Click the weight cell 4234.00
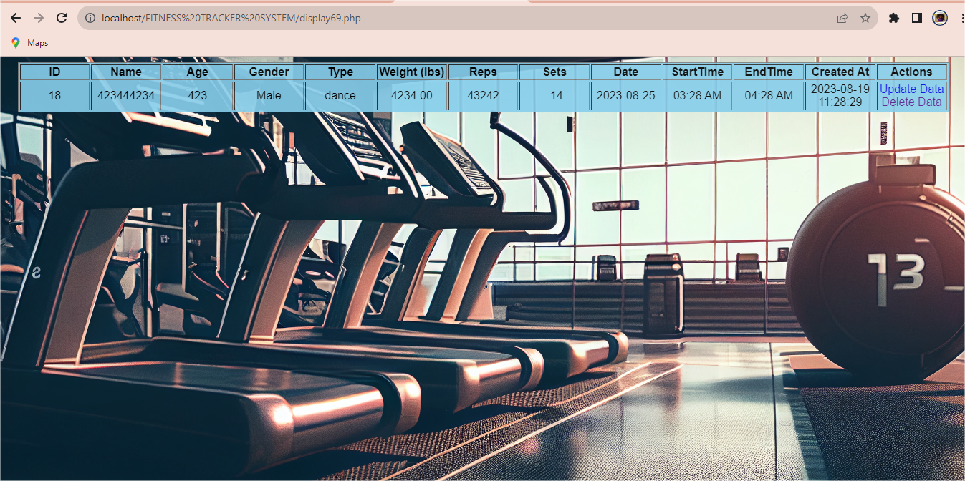 412,96
